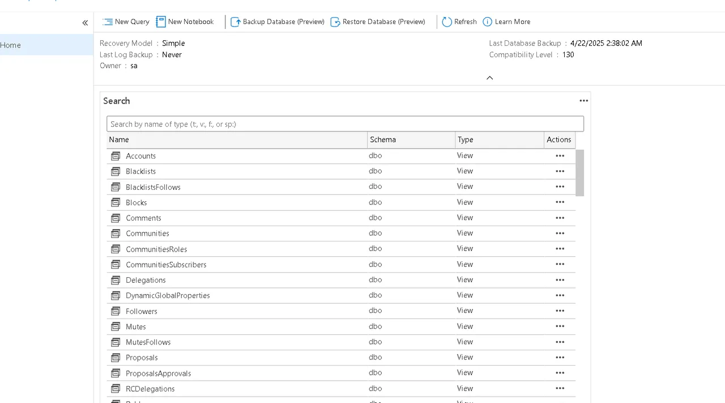Screen dimensions: 725x403
Task: Click the view icon beside RCDelegations
Action: (116, 389)
